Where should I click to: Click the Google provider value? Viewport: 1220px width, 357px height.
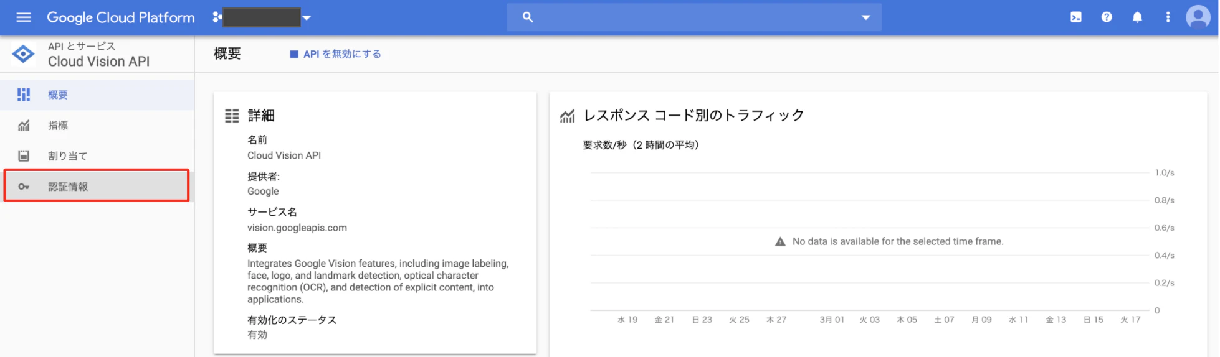263,192
